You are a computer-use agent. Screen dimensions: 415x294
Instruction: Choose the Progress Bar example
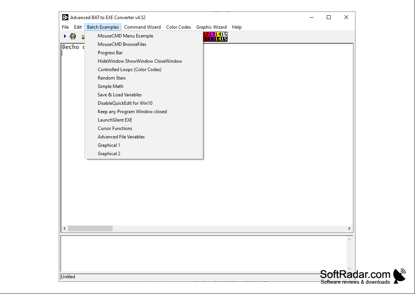(144, 53)
